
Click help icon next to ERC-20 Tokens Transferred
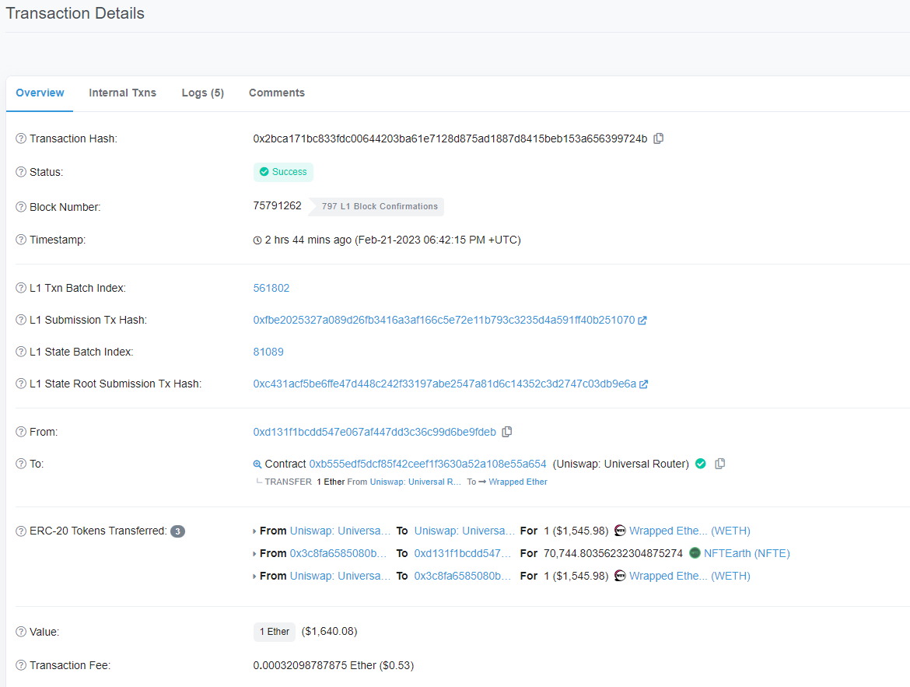21,531
